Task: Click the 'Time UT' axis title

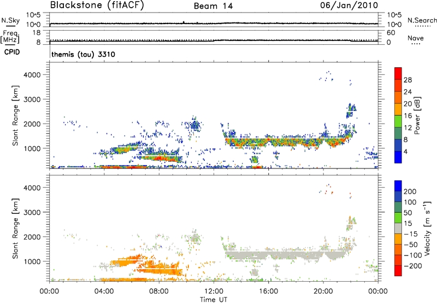Action: pyautogui.click(x=214, y=300)
